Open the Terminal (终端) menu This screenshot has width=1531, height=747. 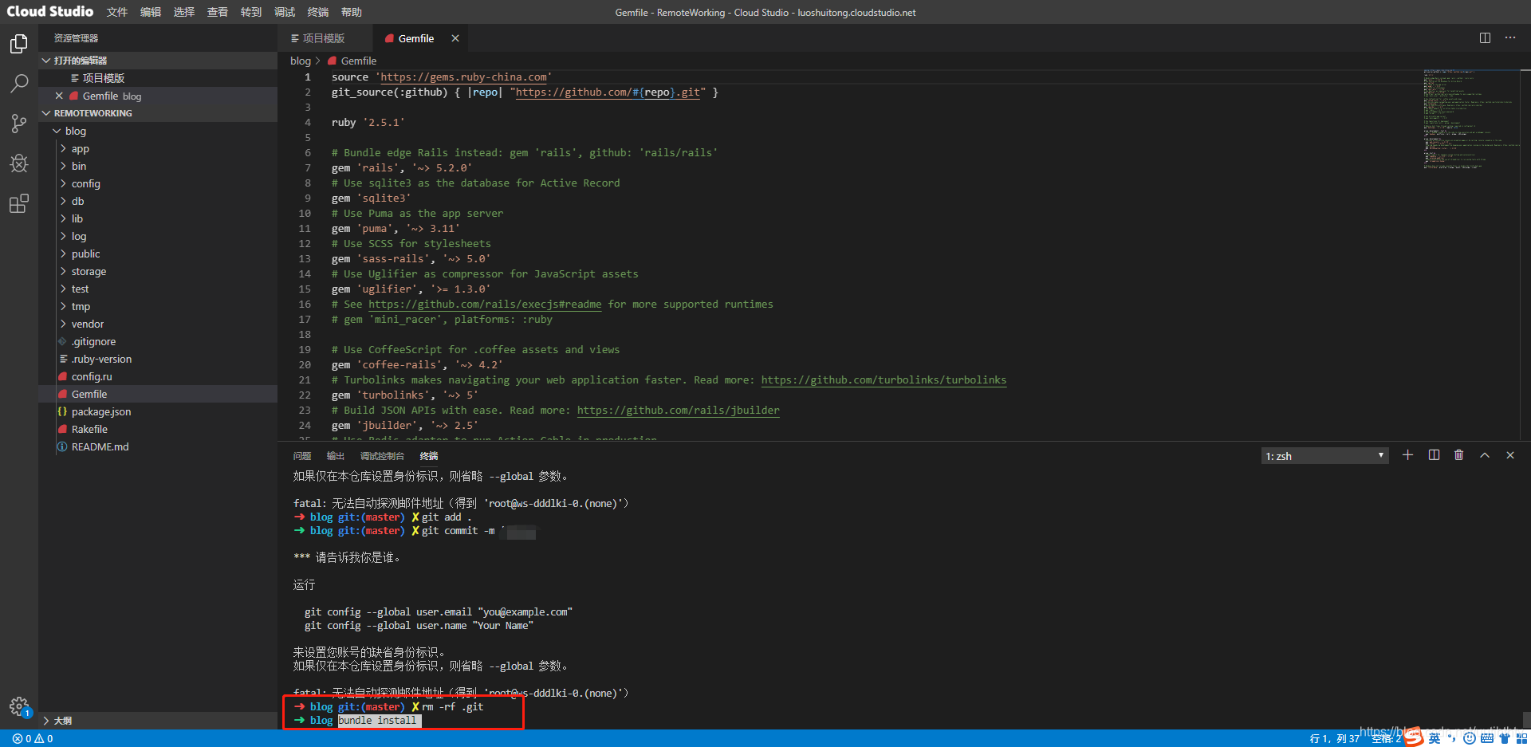318,12
